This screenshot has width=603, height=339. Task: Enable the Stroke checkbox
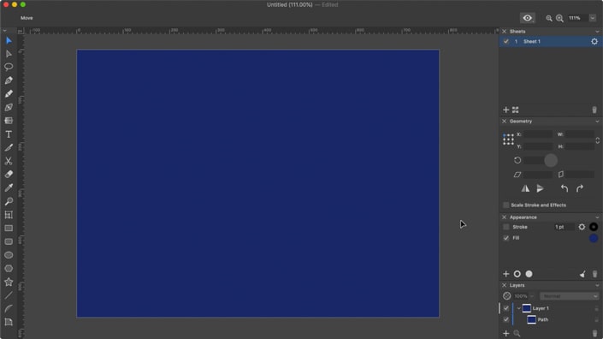pos(506,227)
